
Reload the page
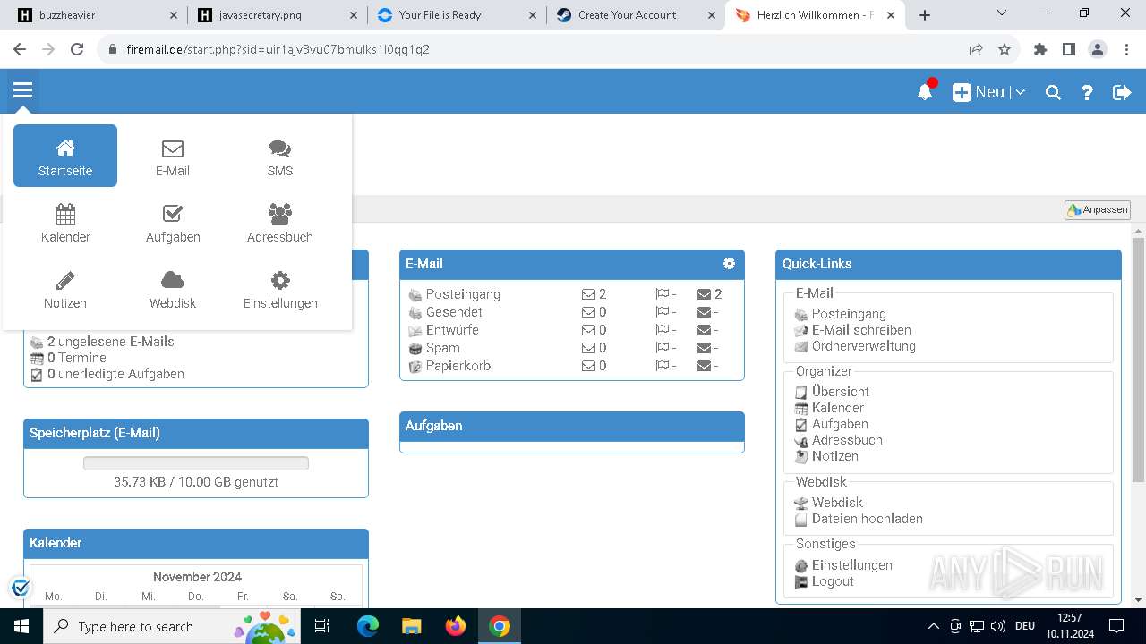coord(77,49)
